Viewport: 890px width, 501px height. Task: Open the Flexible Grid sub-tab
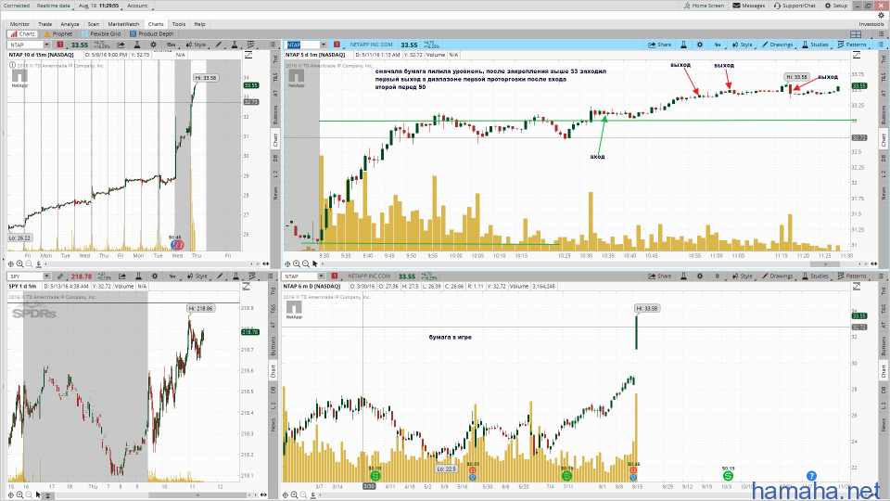(x=101, y=33)
